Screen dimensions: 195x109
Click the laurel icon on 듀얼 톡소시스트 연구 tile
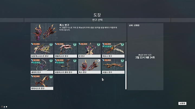pyautogui.click(x=51, y=45)
